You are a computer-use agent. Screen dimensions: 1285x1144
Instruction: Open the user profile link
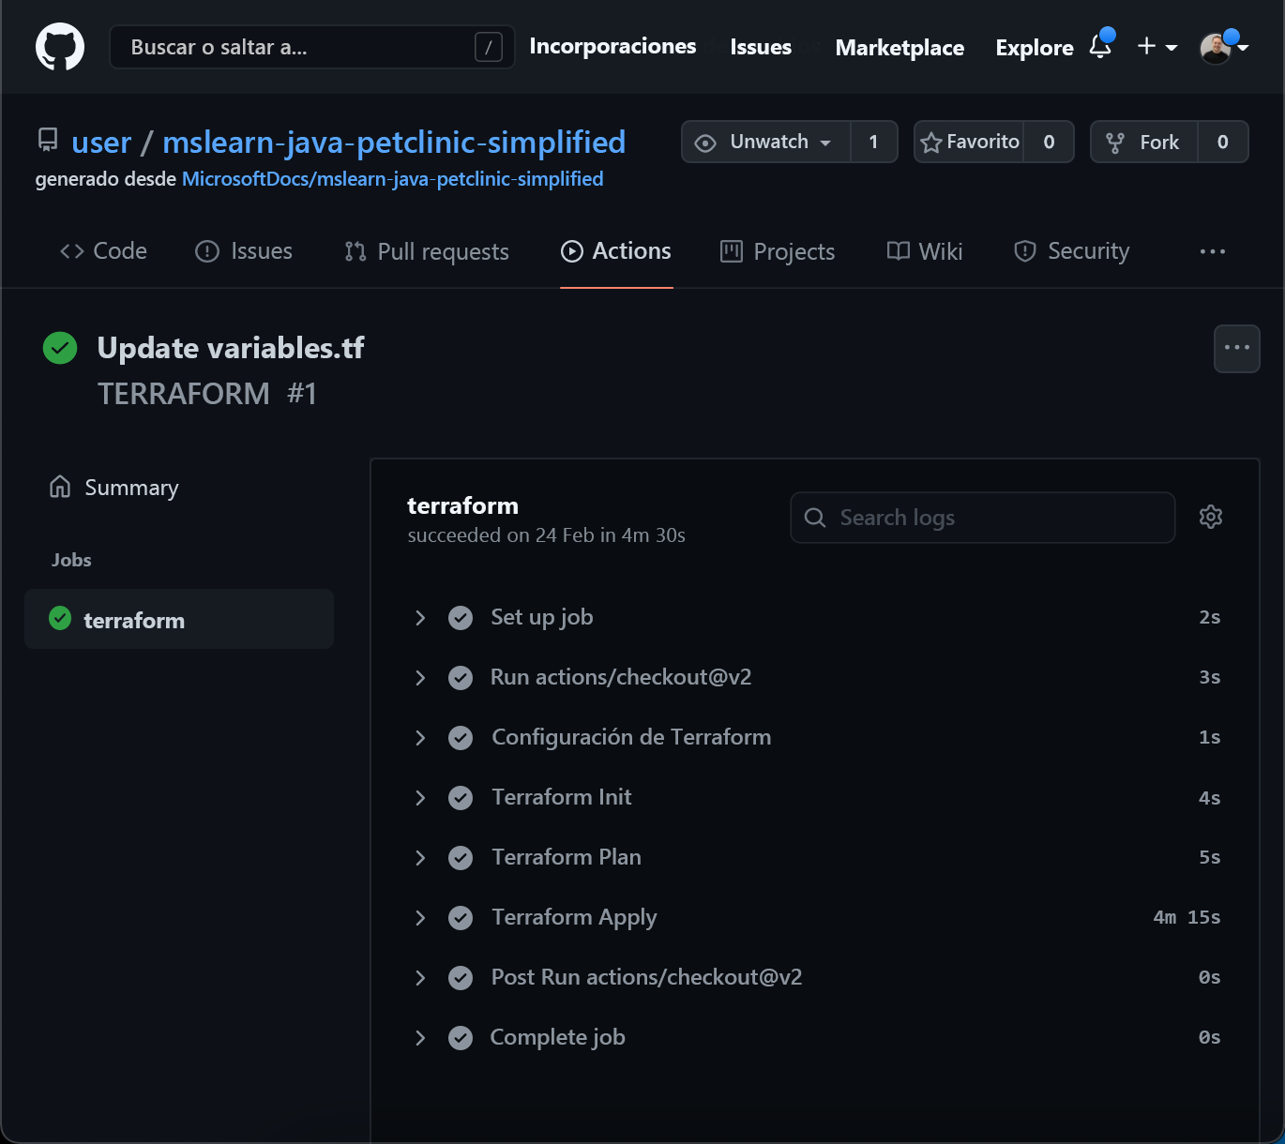pyautogui.click(x=101, y=143)
